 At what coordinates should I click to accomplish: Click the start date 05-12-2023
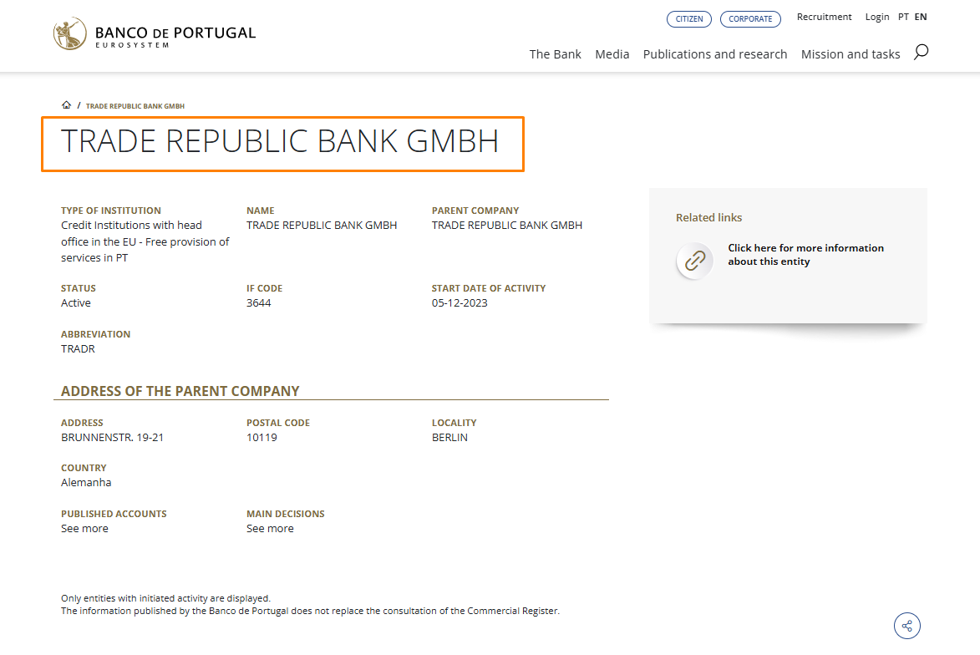460,302
